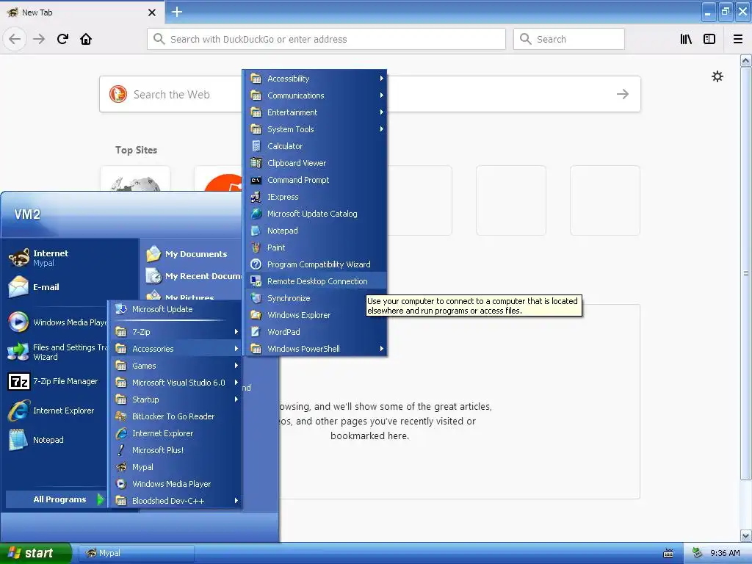
Task: Open My Recent Documents
Action: click(192, 276)
